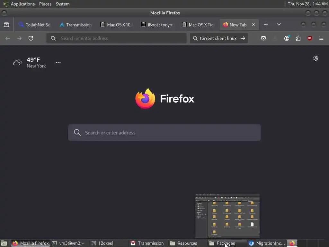The height and width of the screenshot is (247, 329).
Task: Open the Applications menu
Action: 23,4
